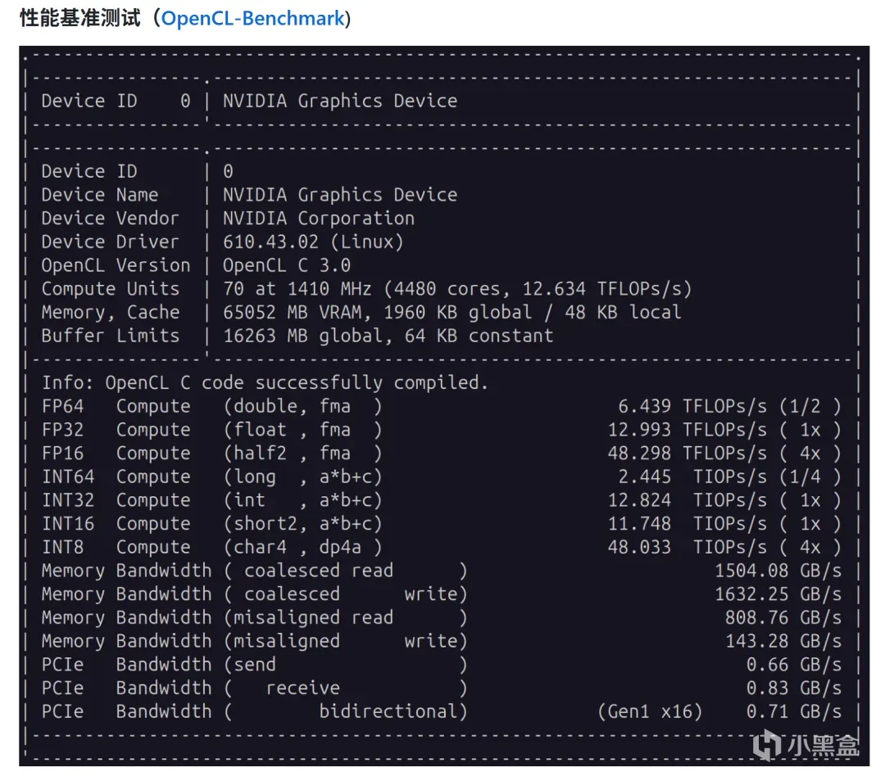
Task: Click the header 'Device ID 0' label
Action: tap(116, 101)
